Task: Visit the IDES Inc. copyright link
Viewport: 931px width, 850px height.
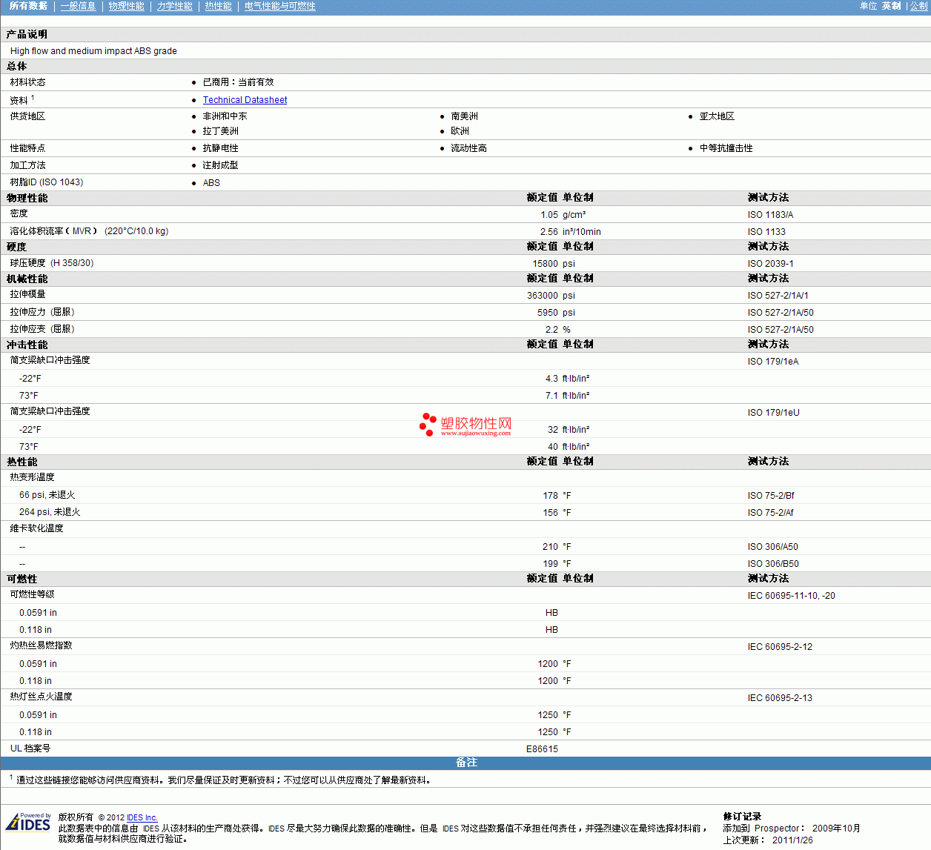Action: (x=142, y=817)
